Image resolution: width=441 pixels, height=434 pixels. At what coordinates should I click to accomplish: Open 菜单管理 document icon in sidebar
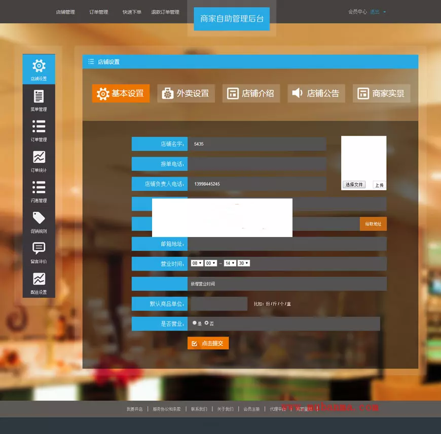coord(39,96)
